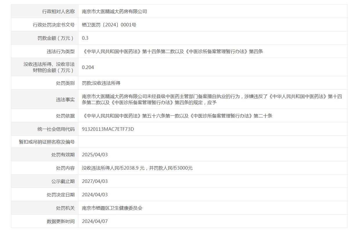Click the 违法行为类型 row label
This screenshot has width=361, height=236.
click(x=61, y=52)
